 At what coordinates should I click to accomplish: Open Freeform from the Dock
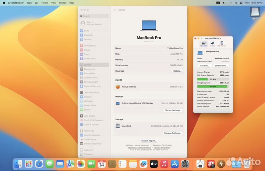(144, 164)
